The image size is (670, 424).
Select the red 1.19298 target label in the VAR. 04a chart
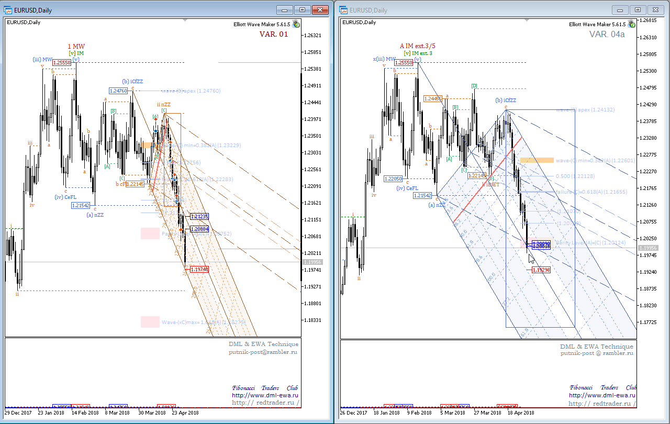(541, 270)
